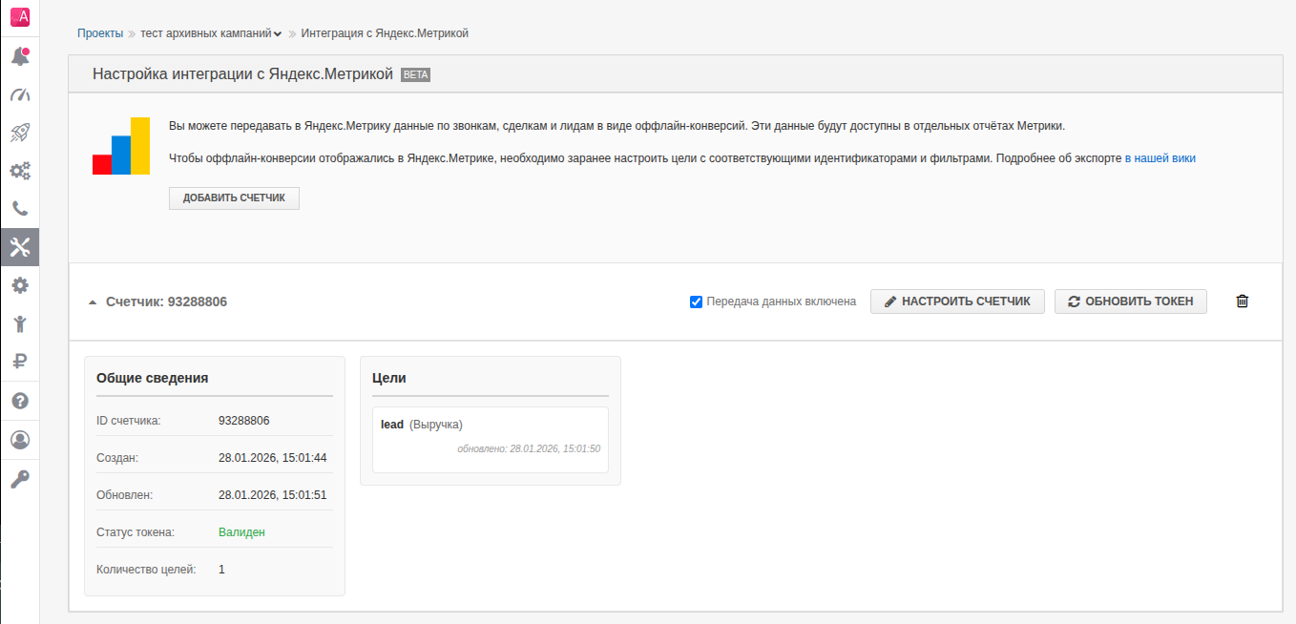Click the key icon in sidebar

tap(19, 478)
